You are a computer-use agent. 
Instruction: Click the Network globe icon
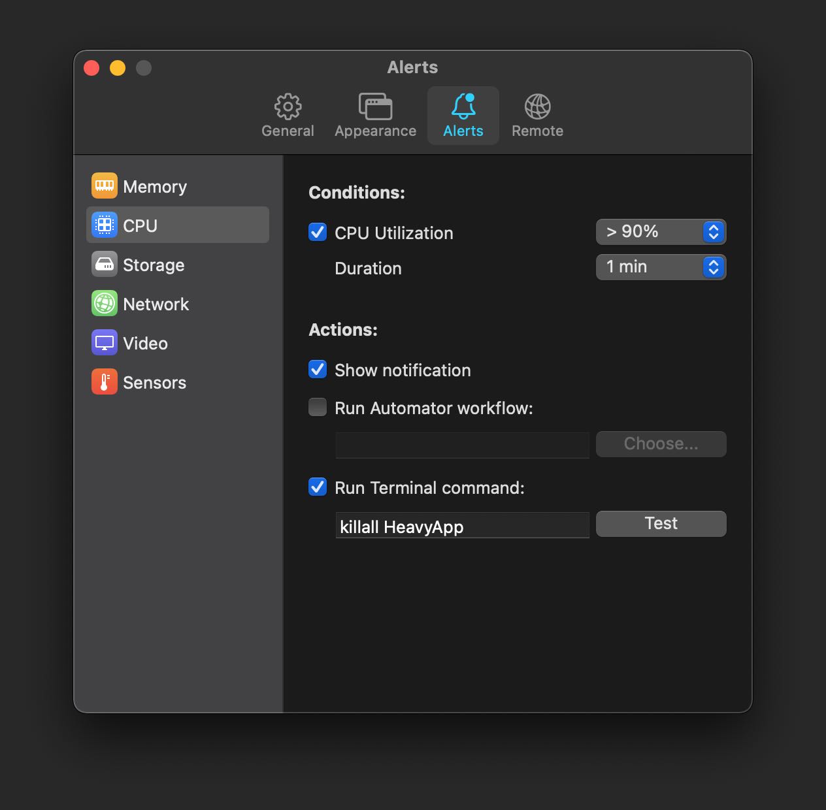(104, 303)
